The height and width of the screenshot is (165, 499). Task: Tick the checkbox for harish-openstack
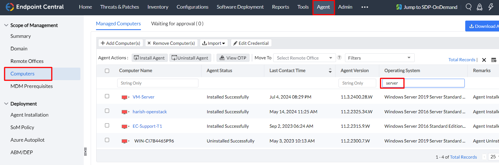click(107, 111)
